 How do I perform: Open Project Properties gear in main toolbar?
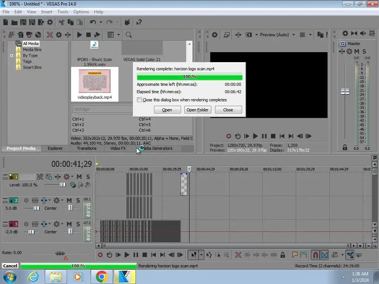pyautogui.click(x=50, y=22)
